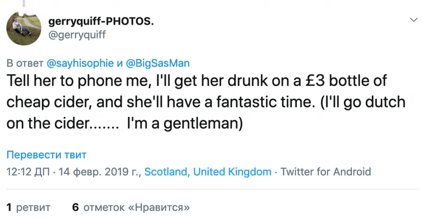
Task: Open the gerryquiff-PHOTOS. display name
Action: 101,22
